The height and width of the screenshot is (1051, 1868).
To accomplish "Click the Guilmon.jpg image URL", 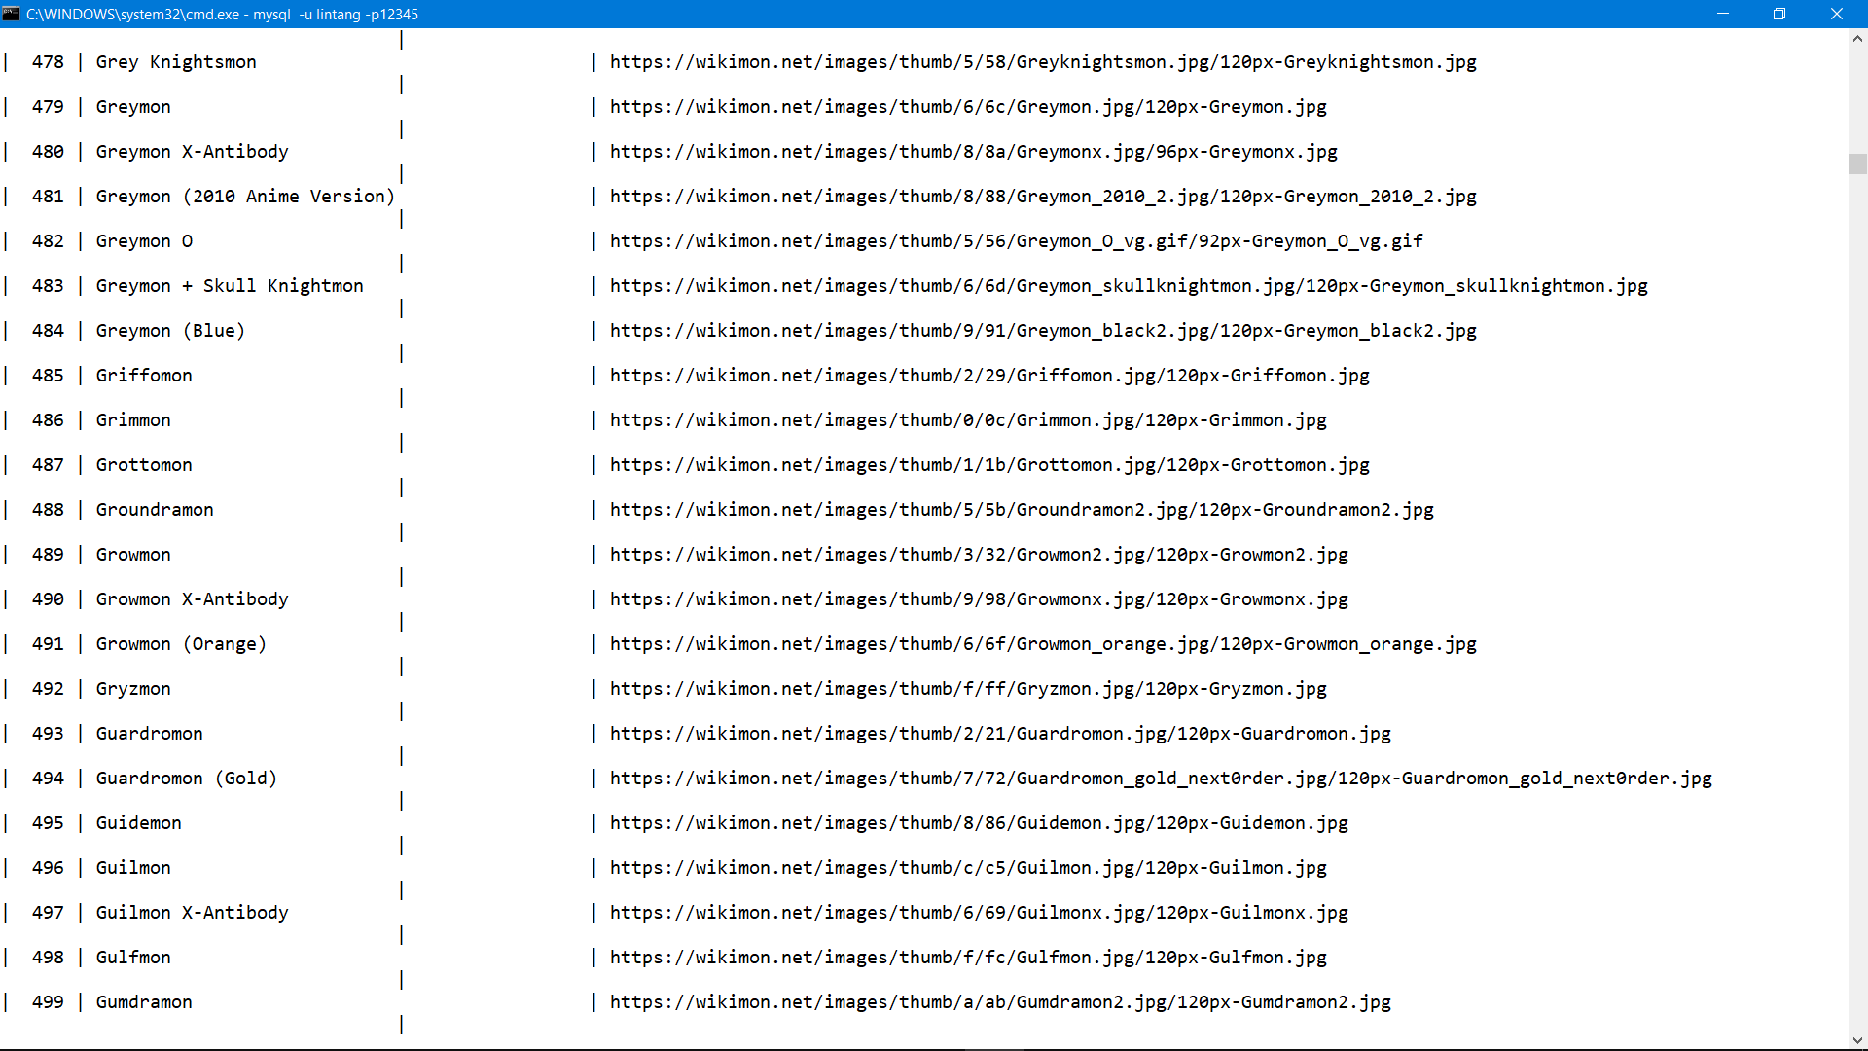I will [x=968, y=868].
